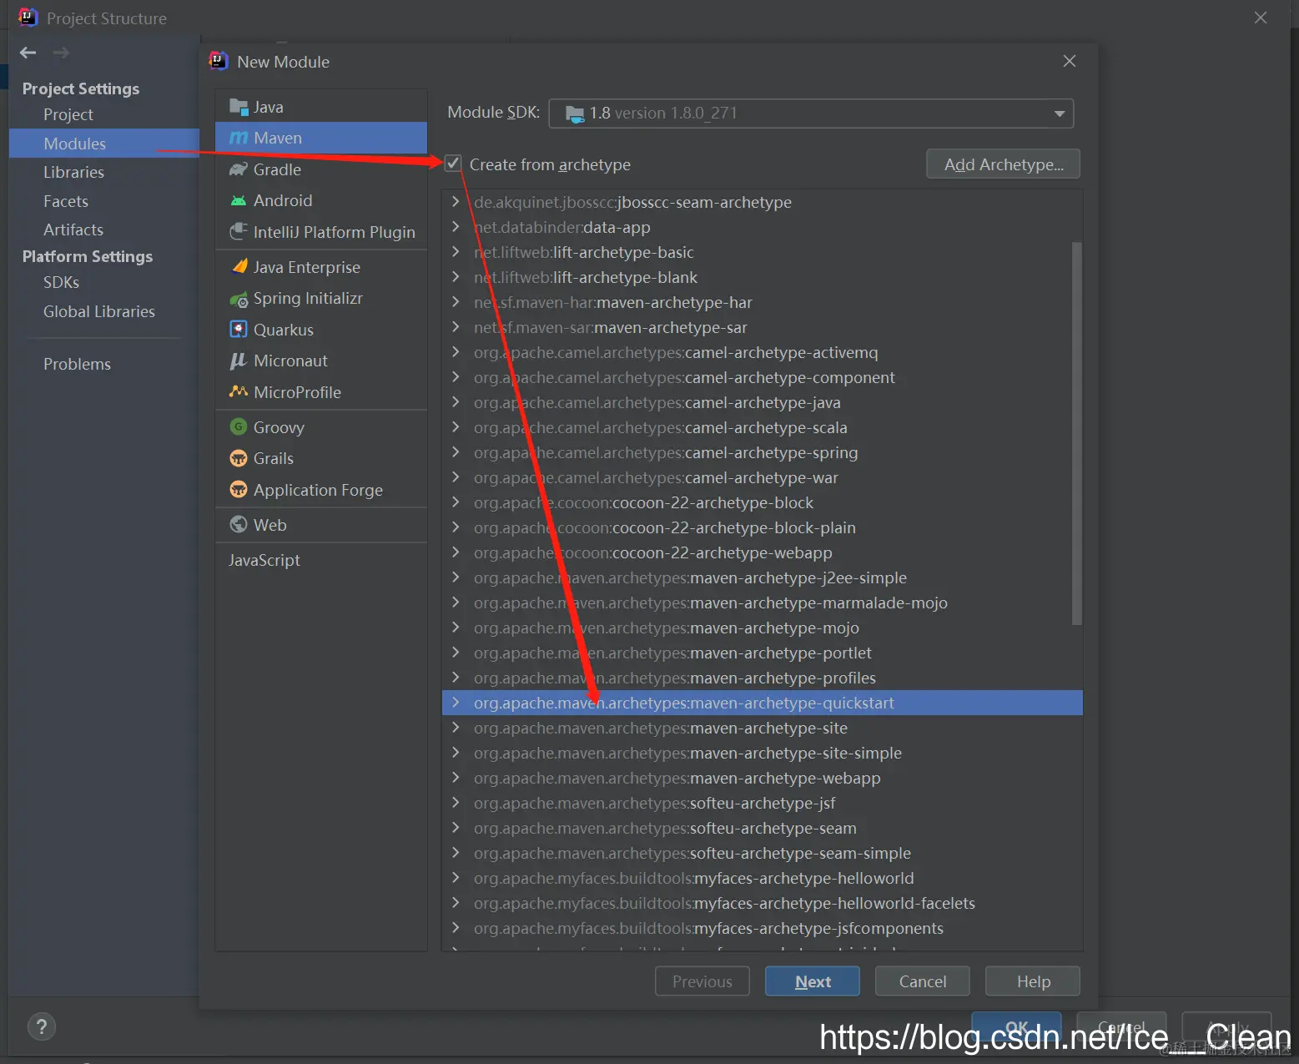The height and width of the screenshot is (1064, 1299).
Task: Click the archetype list vertical scrollbar
Action: pyautogui.click(x=1076, y=434)
